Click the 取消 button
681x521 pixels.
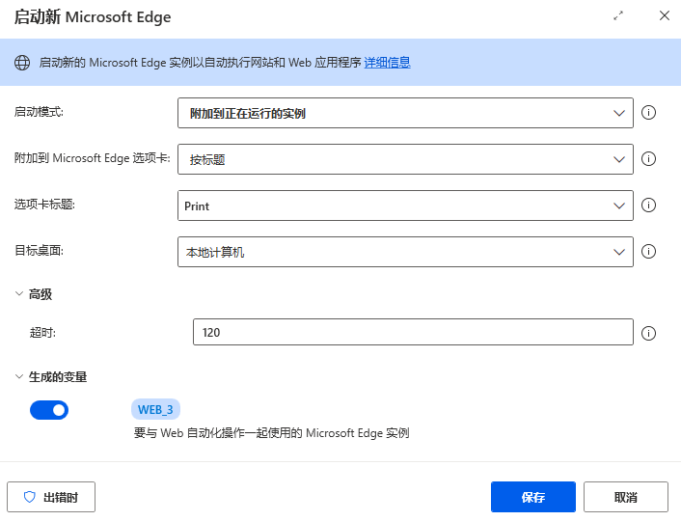(x=626, y=497)
